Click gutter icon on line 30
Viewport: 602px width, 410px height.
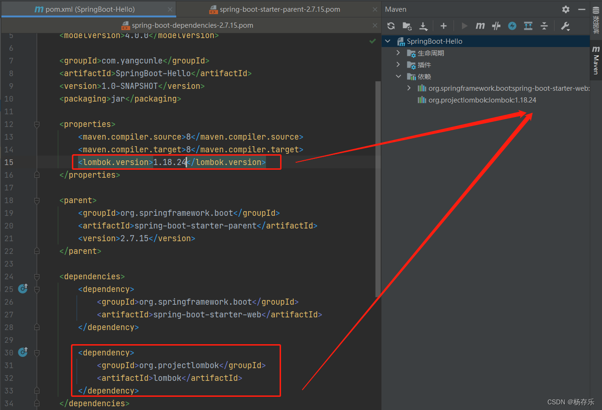point(23,352)
